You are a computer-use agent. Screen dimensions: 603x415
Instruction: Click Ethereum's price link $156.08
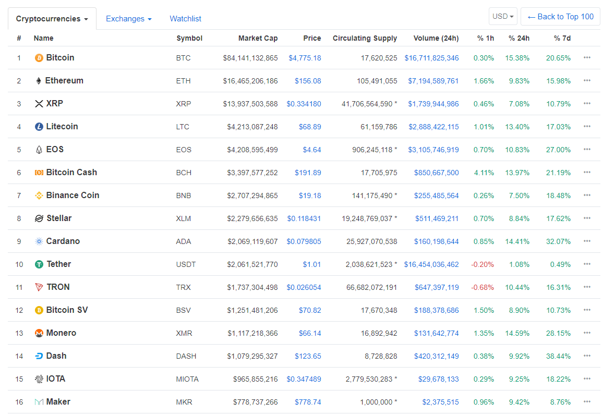point(308,81)
